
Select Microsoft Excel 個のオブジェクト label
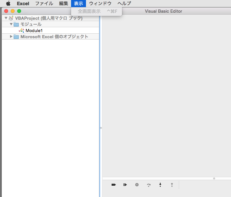pyautogui.click(x=55, y=37)
